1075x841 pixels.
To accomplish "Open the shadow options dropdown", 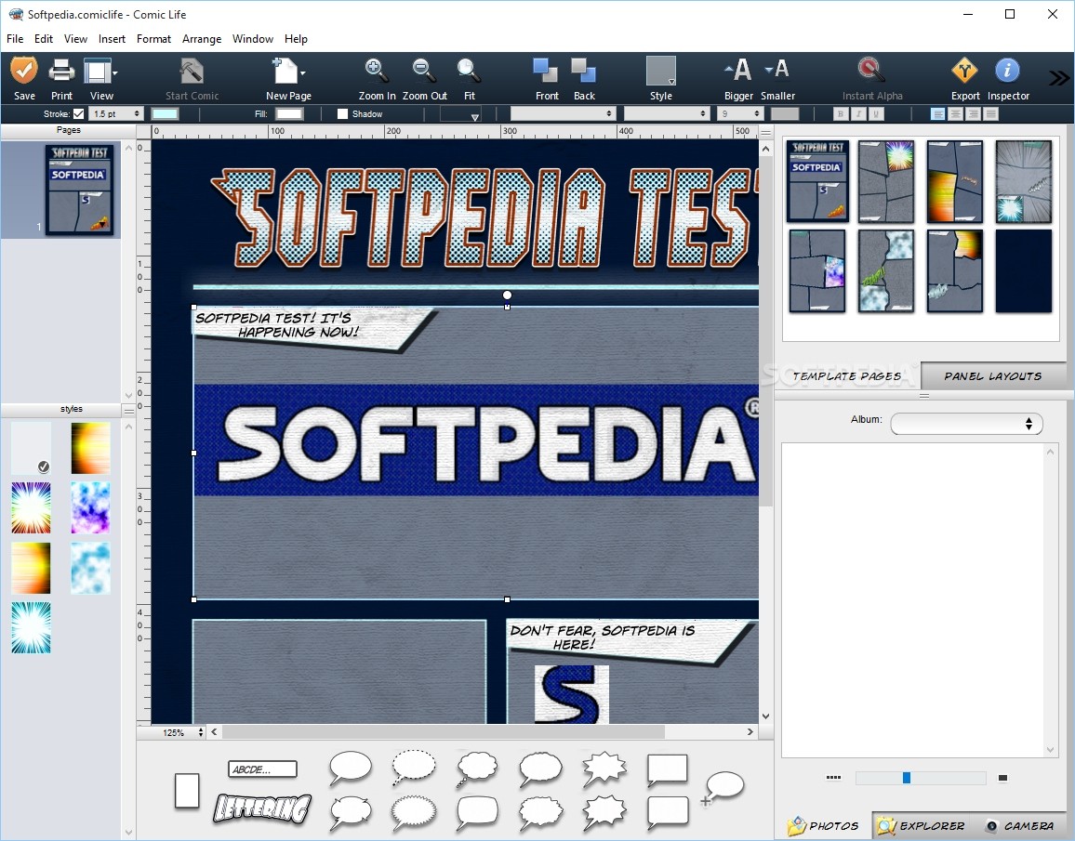I will (460, 113).
